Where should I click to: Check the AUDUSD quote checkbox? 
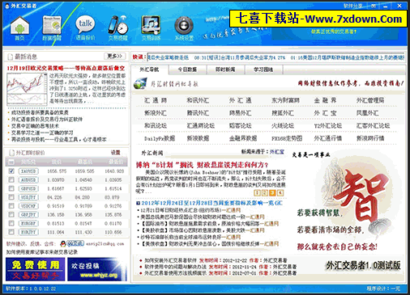[x=11, y=179]
